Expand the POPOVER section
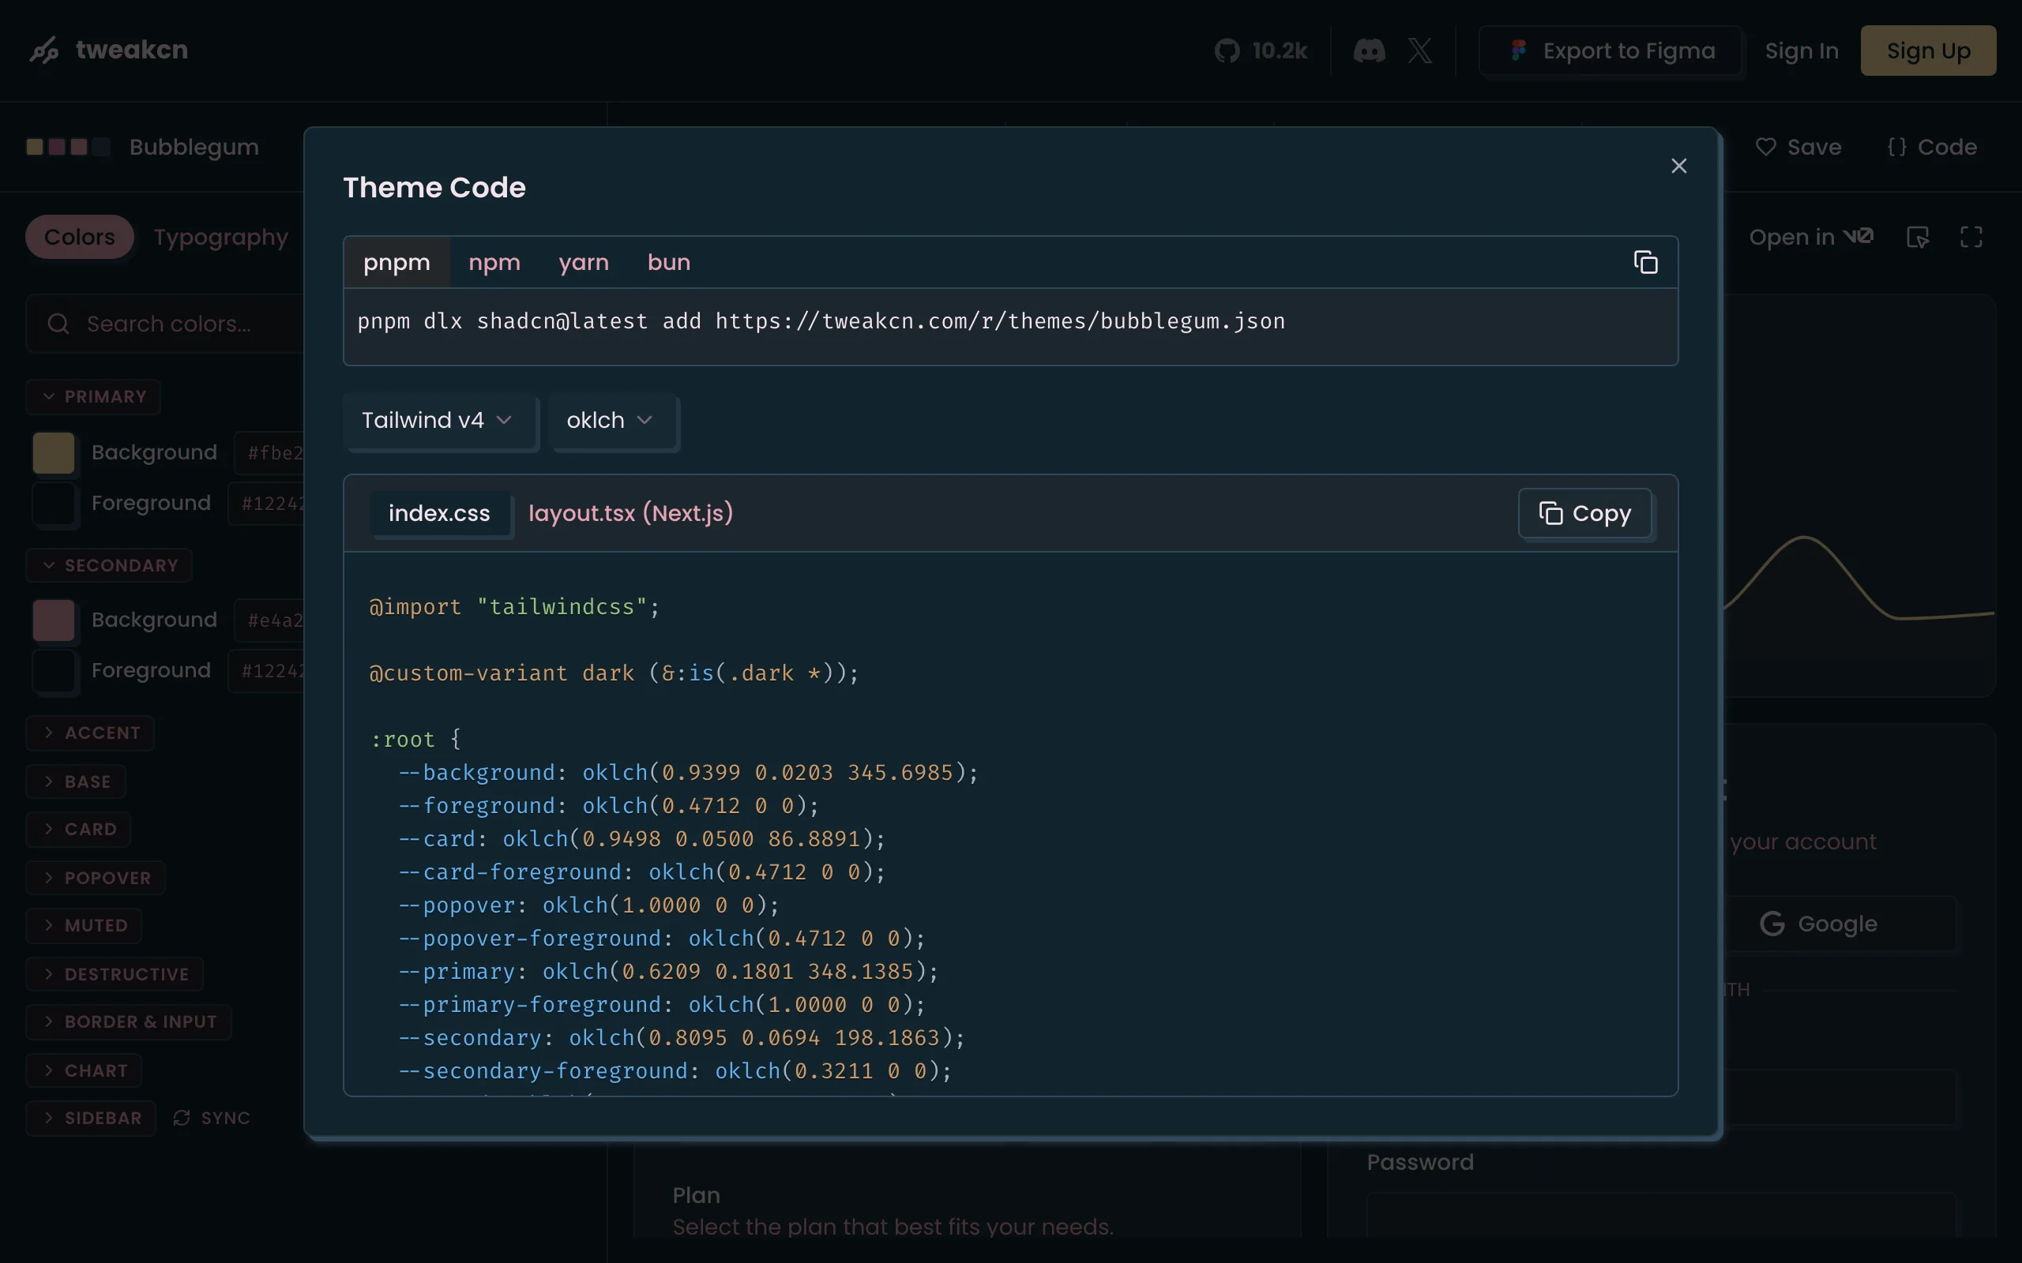2022x1263 pixels. [96, 878]
